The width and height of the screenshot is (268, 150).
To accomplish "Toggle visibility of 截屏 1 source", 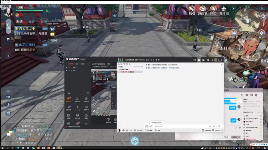I will point(66,68).
